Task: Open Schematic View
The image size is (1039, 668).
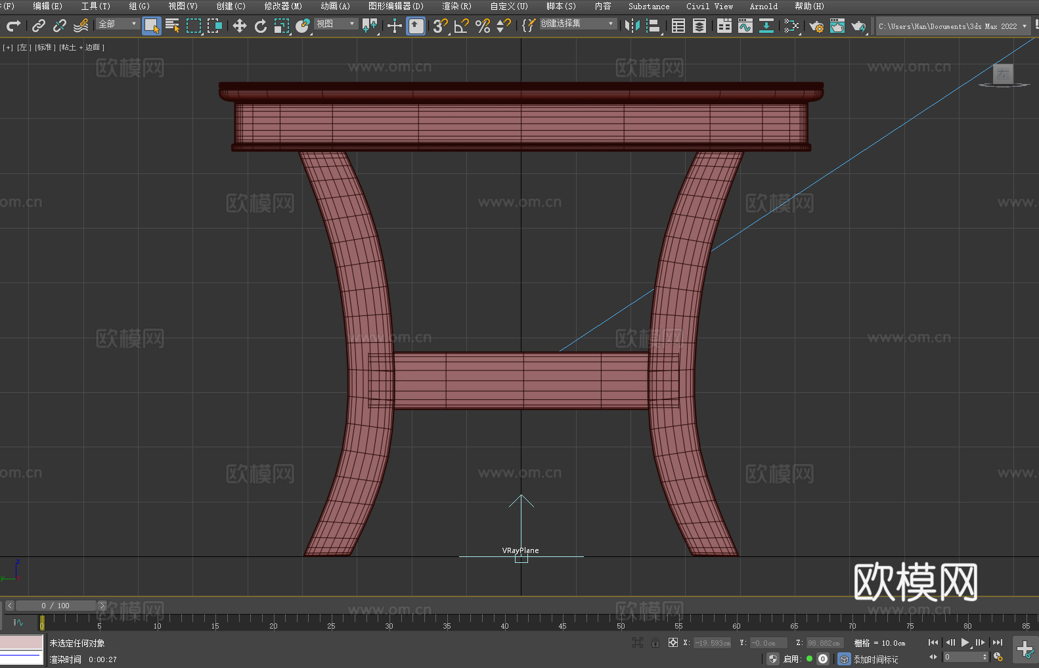Action: point(766,26)
